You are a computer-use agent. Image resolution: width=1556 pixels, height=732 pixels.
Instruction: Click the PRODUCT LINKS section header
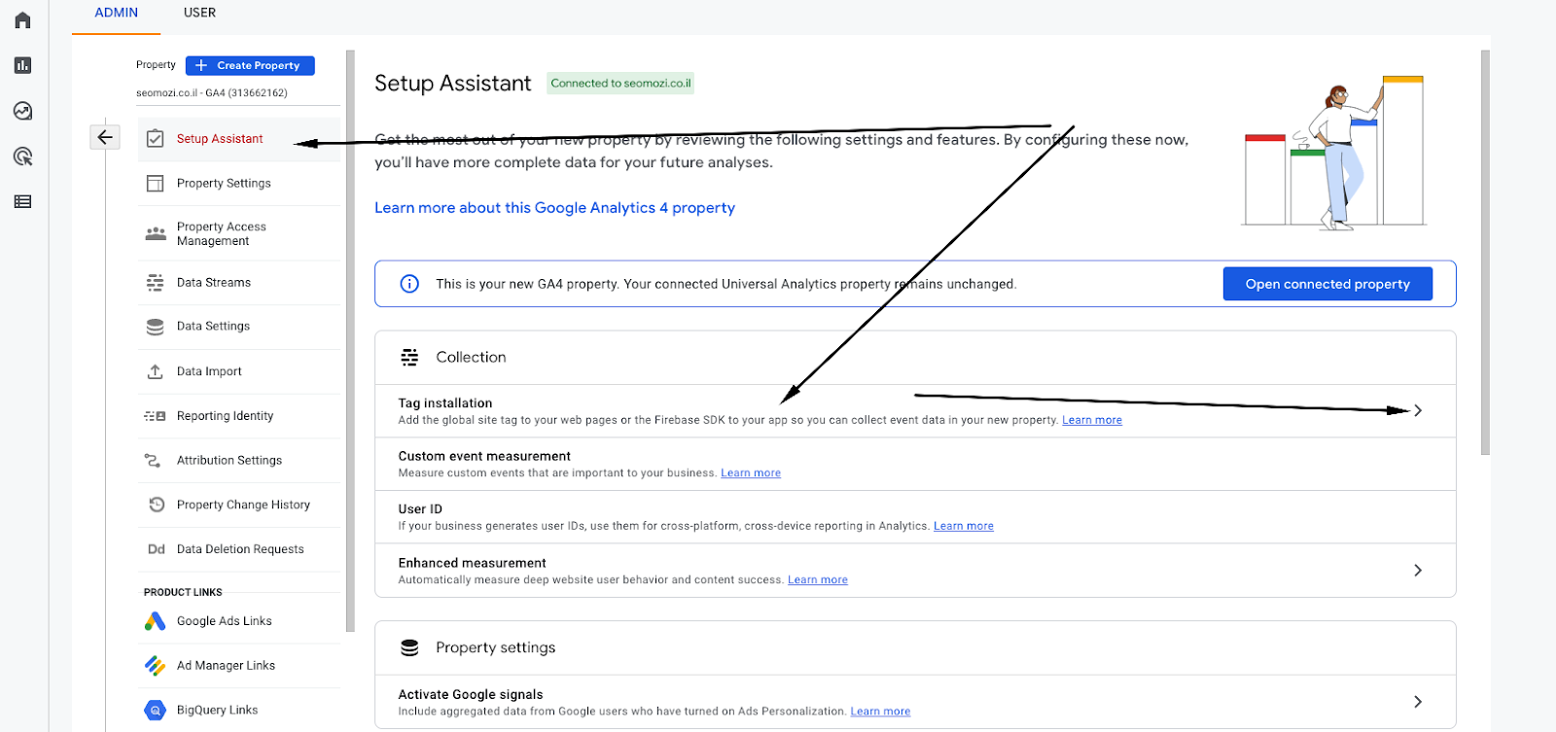(x=183, y=592)
